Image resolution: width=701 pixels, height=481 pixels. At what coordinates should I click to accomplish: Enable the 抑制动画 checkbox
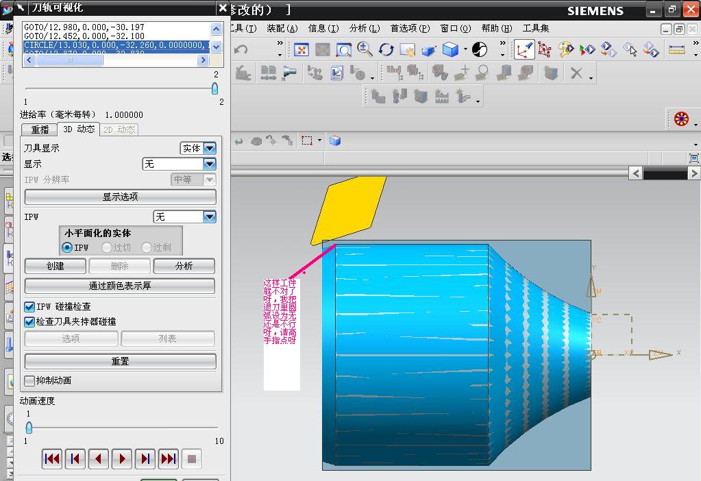coord(29,380)
